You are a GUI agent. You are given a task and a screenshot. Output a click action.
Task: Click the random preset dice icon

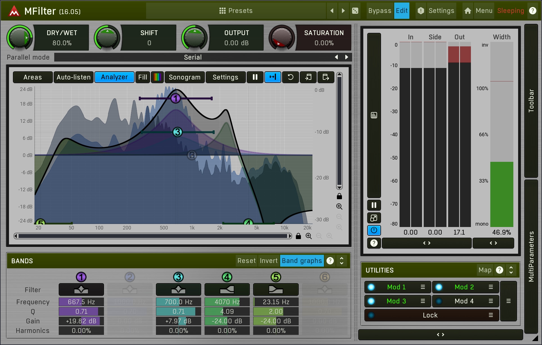(x=355, y=11)
